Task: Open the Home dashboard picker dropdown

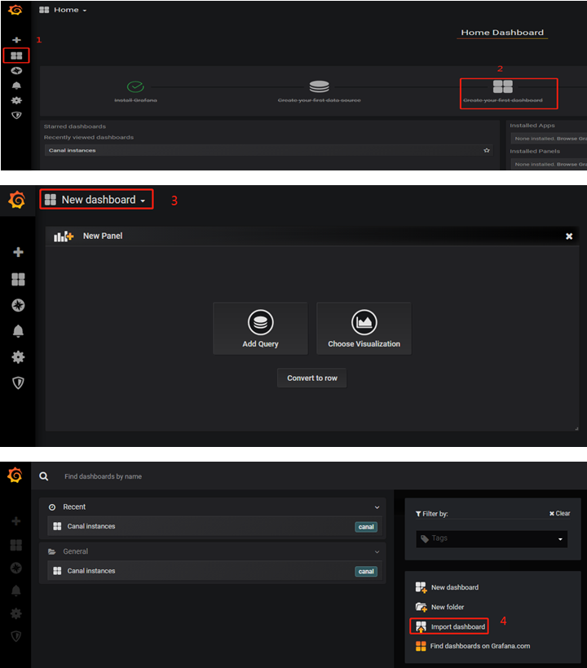Action: point(63,10)
